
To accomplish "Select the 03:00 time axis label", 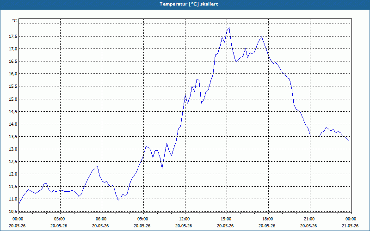I will click(x=60, y=219).
